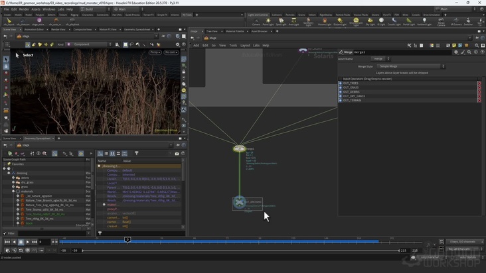Click the spreadsheet camera snapshot icon
486x273 pixels.
point(177,153)
